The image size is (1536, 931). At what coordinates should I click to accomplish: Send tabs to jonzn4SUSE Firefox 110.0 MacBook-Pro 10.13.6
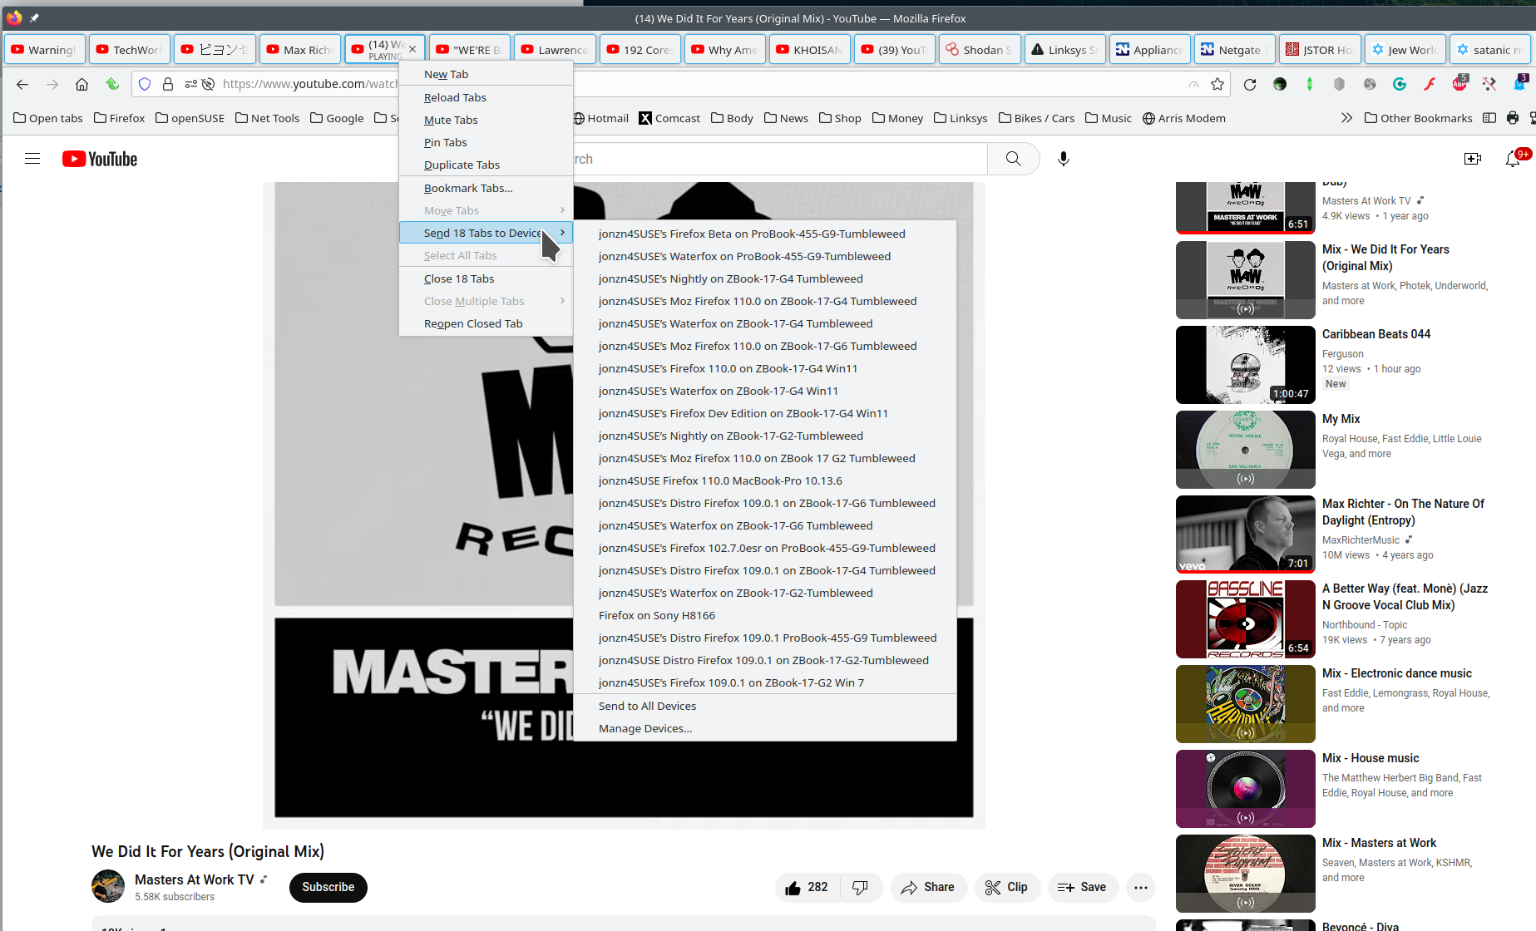[x=765, y=480]
